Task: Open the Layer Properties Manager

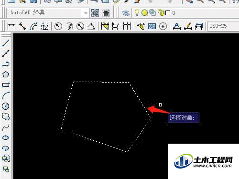Action: tap(126, 13)
